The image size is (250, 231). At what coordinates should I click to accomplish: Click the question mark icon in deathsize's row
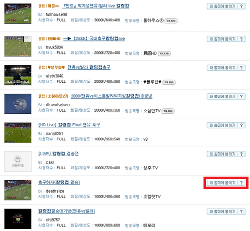[x=241, y=183]
